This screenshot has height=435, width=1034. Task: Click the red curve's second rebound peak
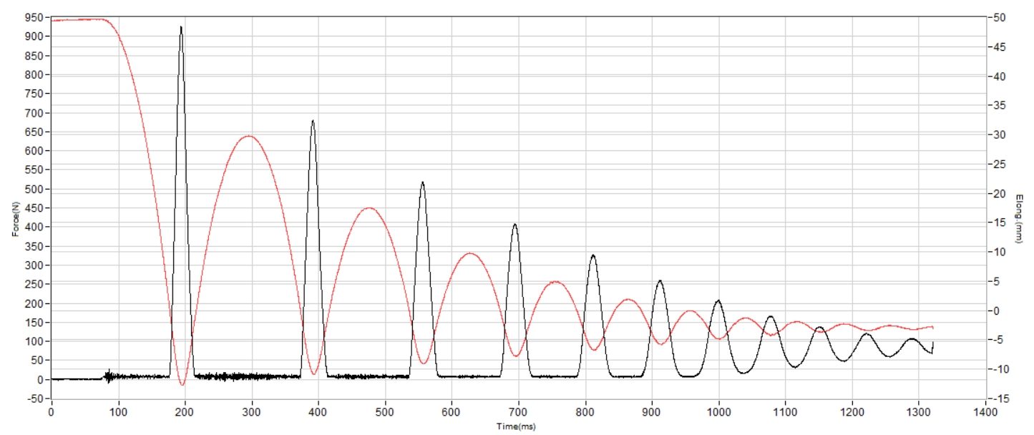point(369,208)
